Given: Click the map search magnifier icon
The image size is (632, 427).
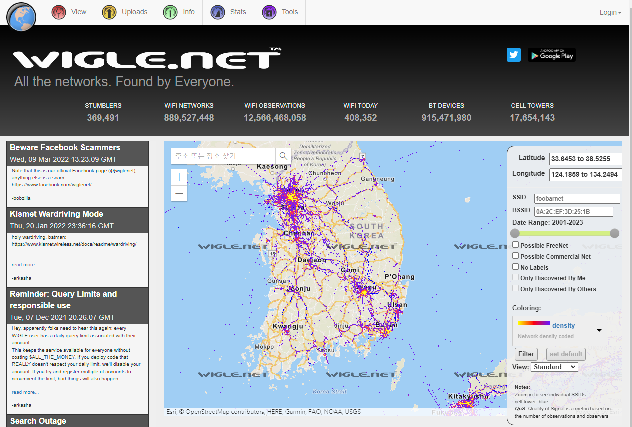Looking at the screenshot, I should click(283, 156).
